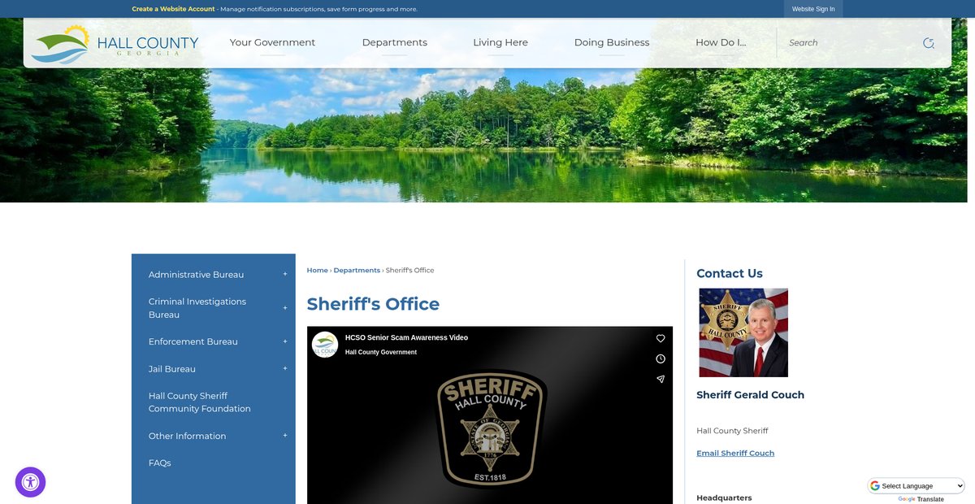975x504 pixels.
Task: Click the Watch Later clock icon
Action: (661, 358)
